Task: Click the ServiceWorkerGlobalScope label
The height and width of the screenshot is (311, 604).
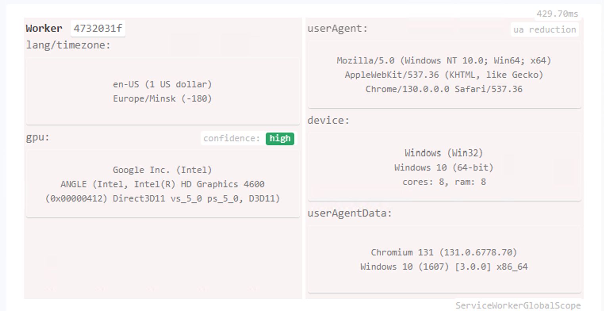Action: (518, 305)
